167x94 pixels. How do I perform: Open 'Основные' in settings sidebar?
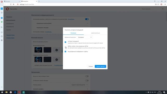click(x=9, y=17)
